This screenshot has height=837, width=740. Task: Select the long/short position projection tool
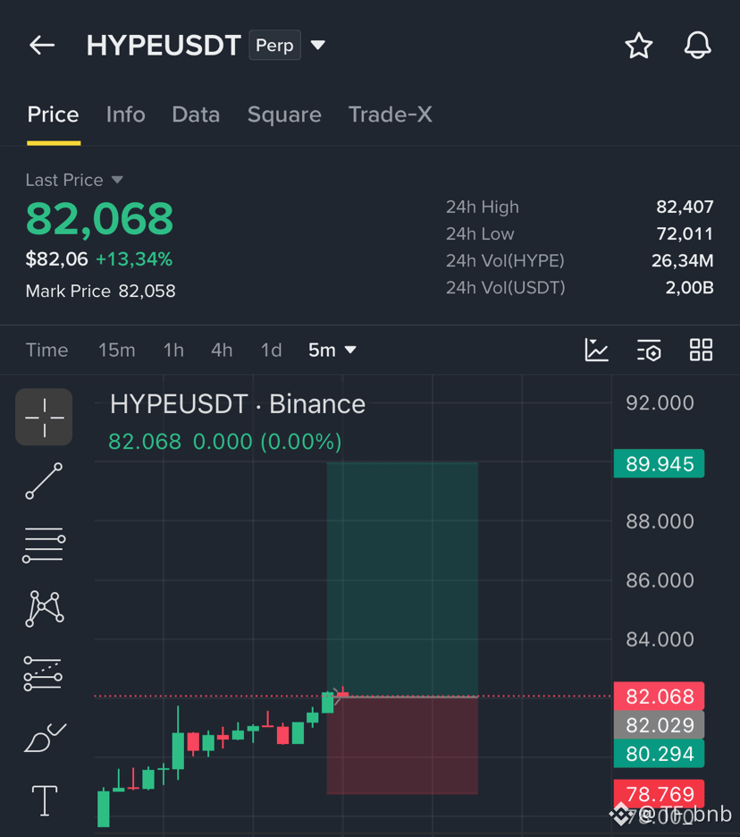[x=43, y=673]
